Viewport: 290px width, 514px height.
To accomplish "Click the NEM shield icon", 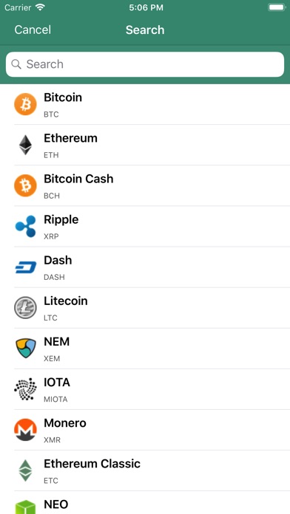I will 25,348.
